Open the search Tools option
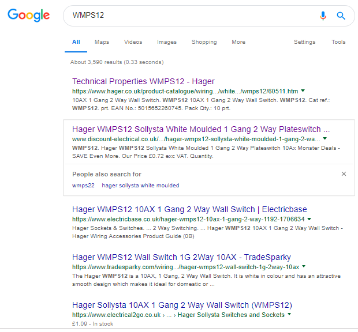The image size is (358, 332). (x=338, y=42)
